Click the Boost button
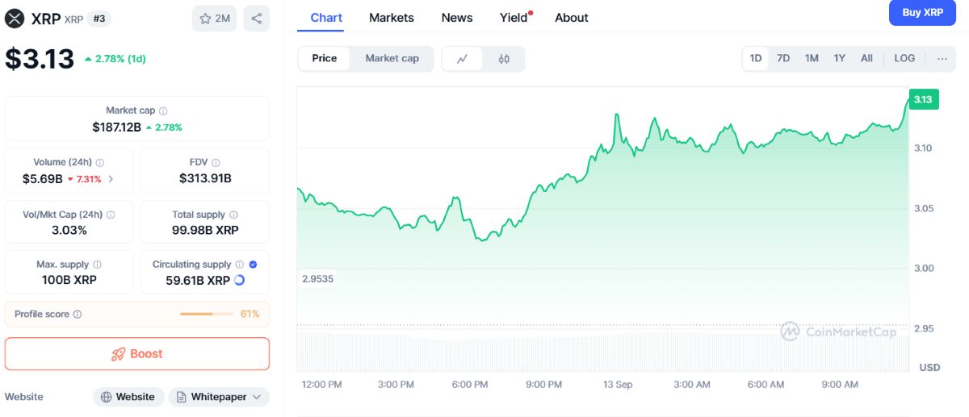This screenshot has width=969, height=417. [137, 353]
